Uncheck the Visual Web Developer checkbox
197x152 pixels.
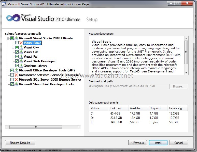(x=17, y=61)
